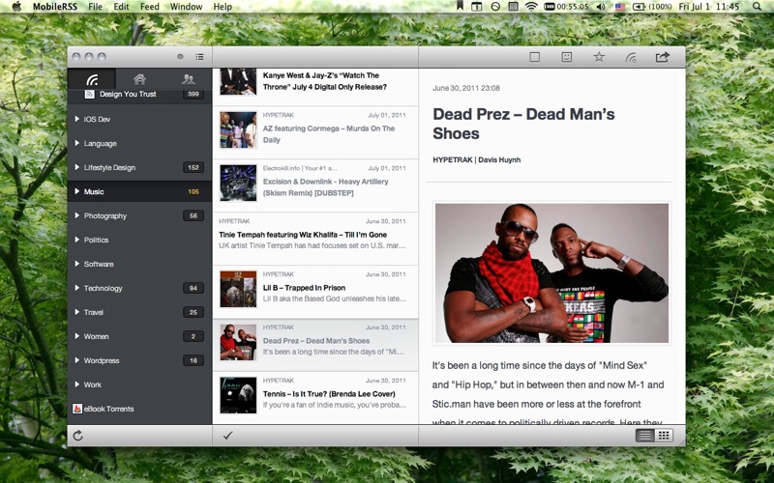This screenshot has width=774, height=483.
Task: Expand the Technology folder
Action: (x=77, y=288)
